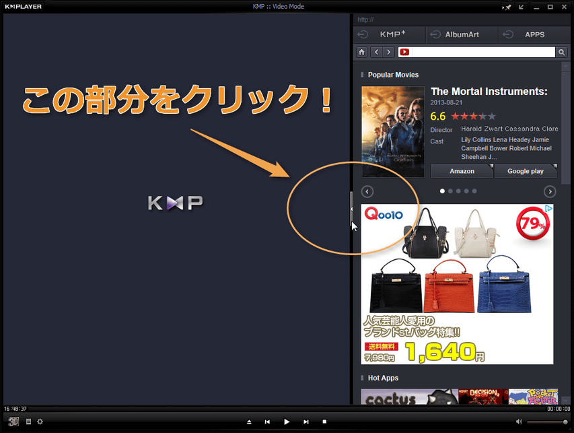Toggle 3D mode button
The image size is (574, 433).
[x=13, y=422]
